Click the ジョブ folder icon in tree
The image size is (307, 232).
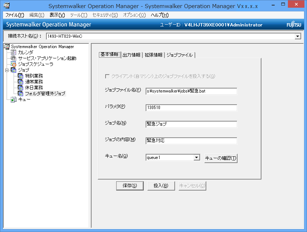pos(14,70)
